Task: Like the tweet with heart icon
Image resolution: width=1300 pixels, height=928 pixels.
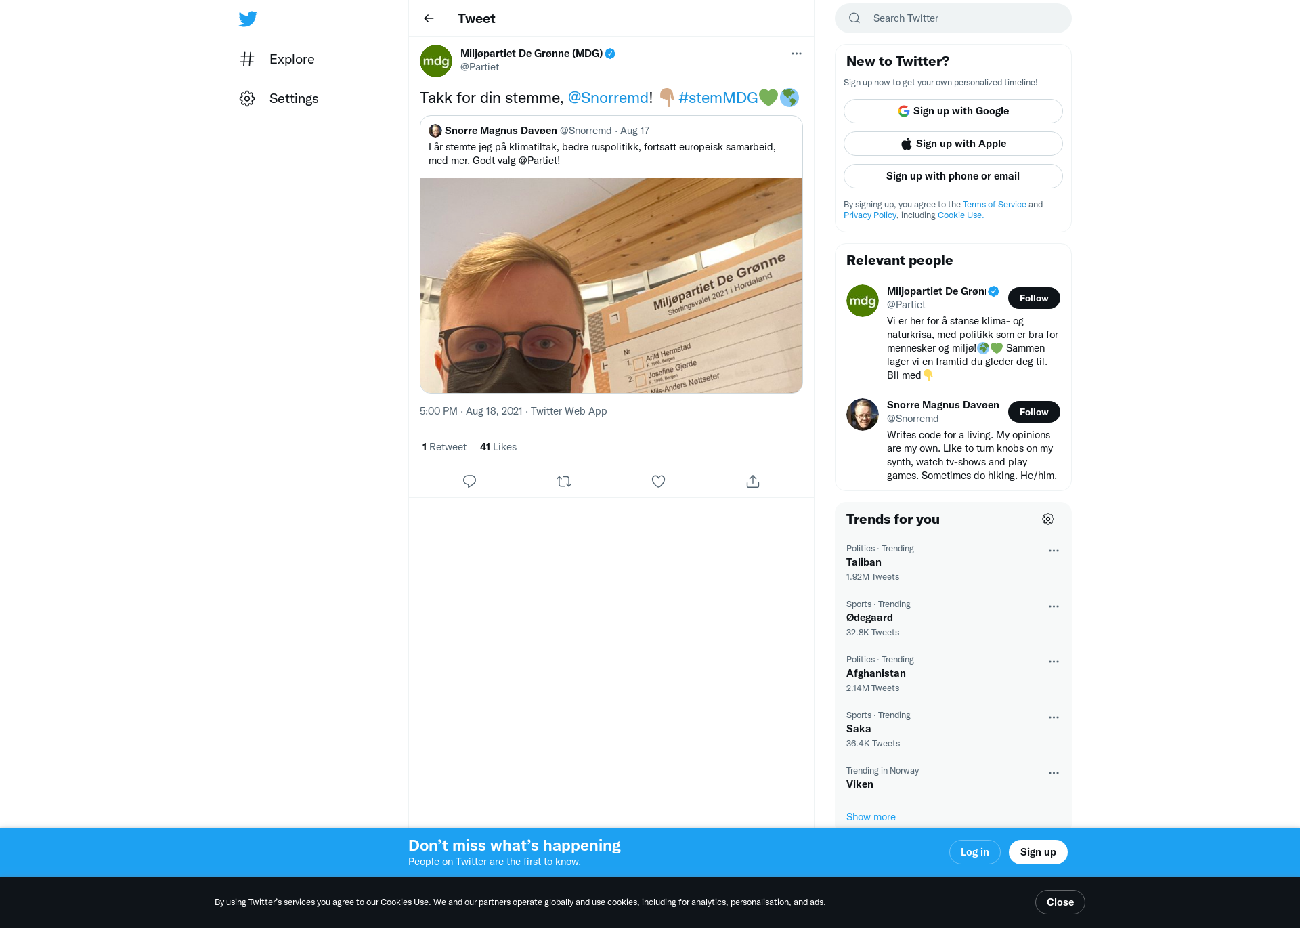Action: (658, 481)
